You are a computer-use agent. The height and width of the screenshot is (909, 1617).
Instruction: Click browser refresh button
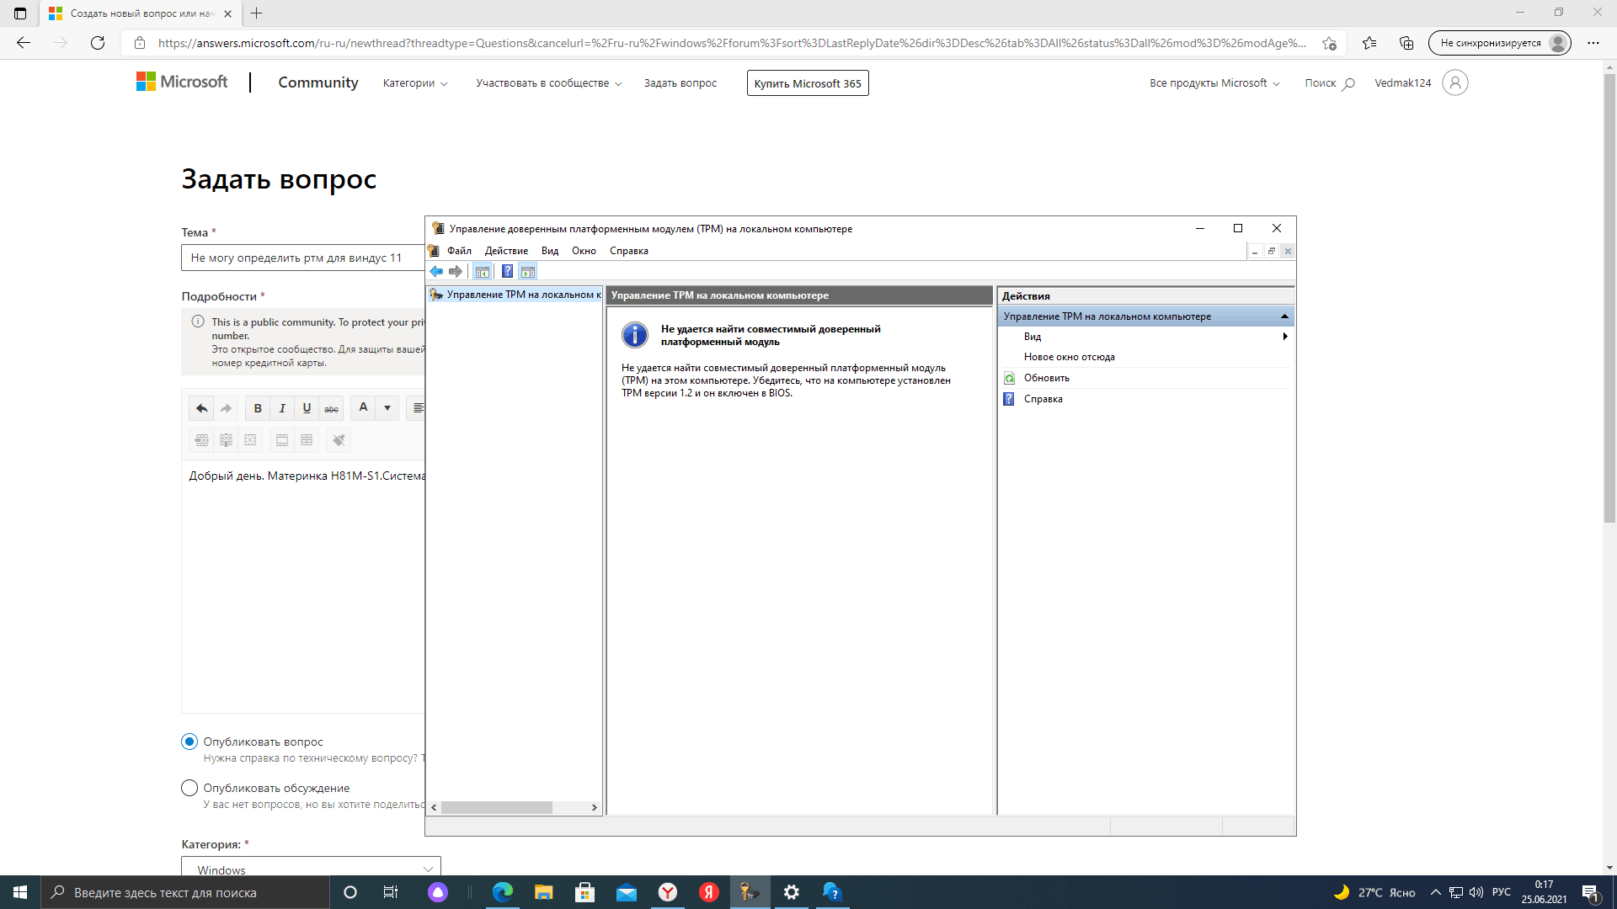pos(98,43)
